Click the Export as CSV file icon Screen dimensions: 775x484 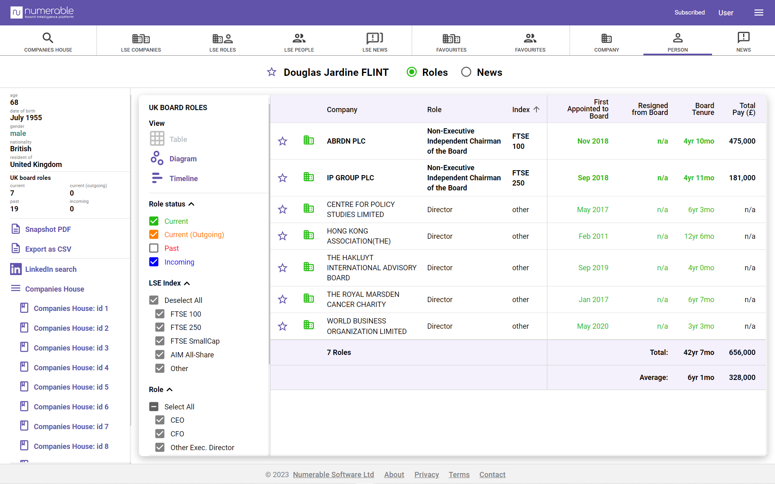[x=16, y=248]
